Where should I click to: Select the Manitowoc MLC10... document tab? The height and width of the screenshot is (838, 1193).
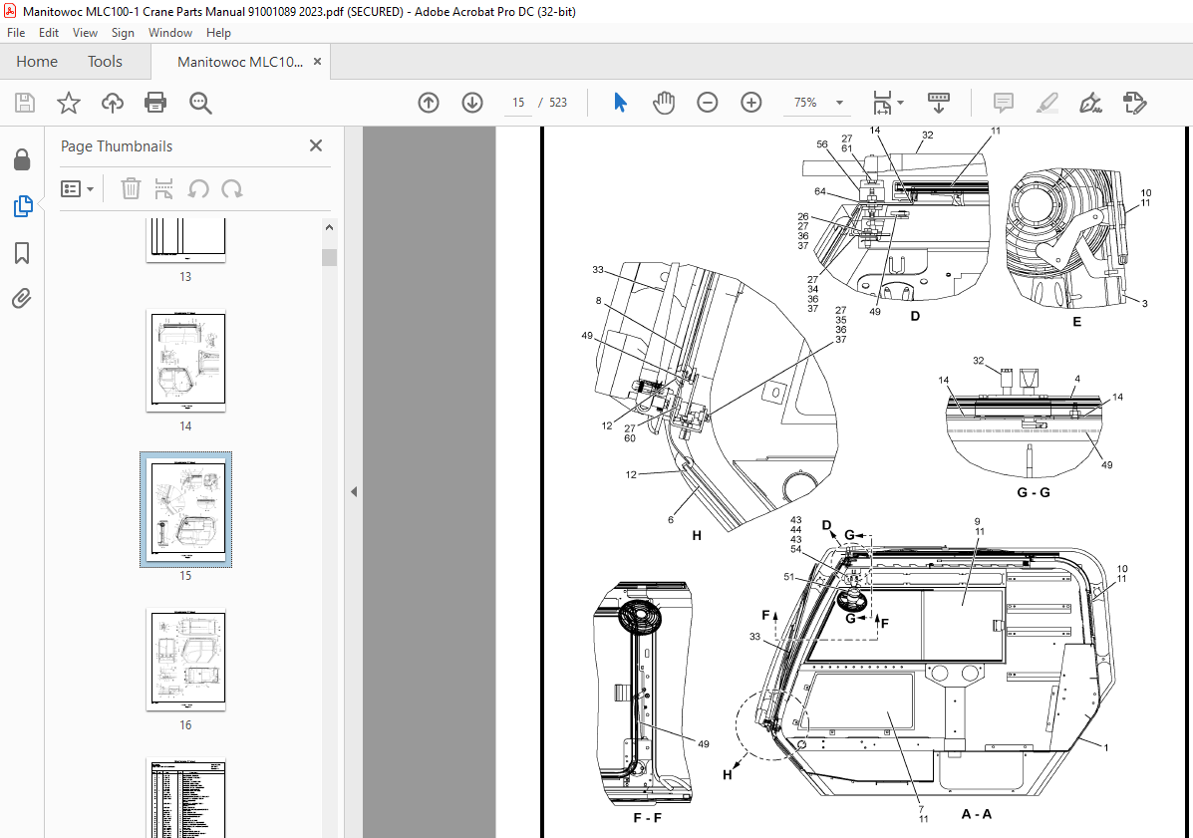239,63
